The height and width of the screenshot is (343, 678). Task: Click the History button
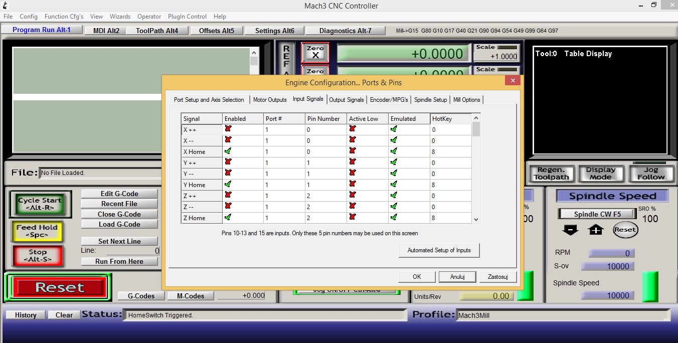26,315
